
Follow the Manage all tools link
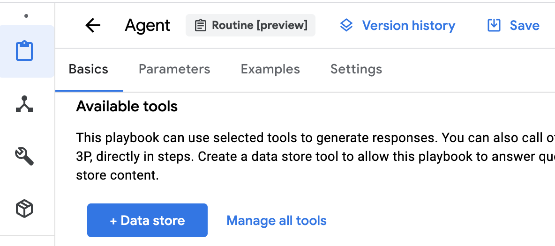[277, 220]
